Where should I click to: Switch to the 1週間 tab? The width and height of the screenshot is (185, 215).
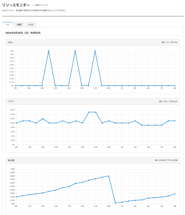click(19, 24)
